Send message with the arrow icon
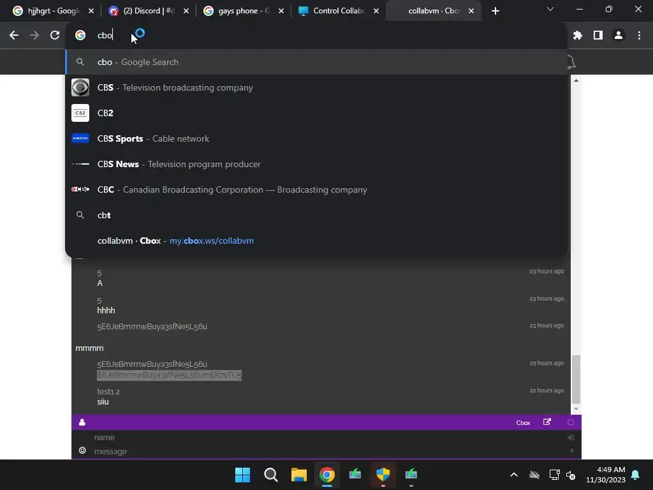The height and width of the screenshot is (490, 653). pos(573,450)
